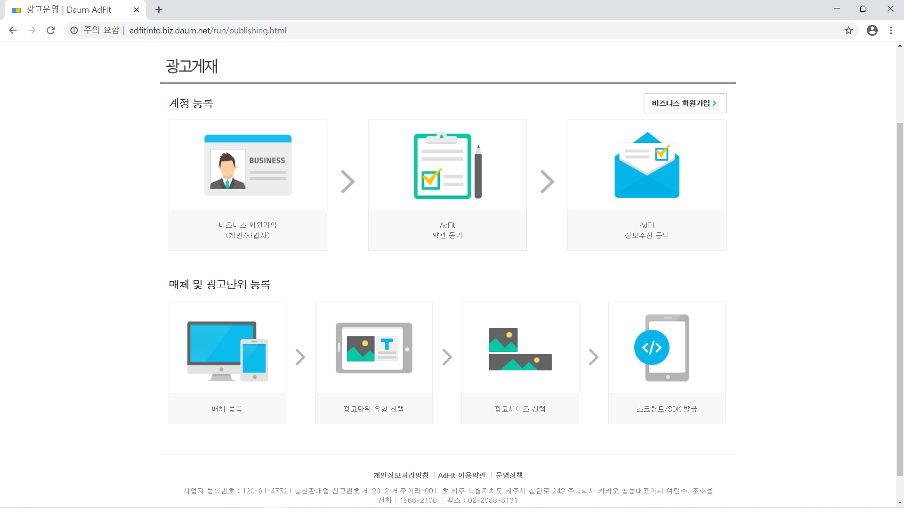Click the 비즈니스 회원가입 (개인/사업자) caption

[248, 230]
